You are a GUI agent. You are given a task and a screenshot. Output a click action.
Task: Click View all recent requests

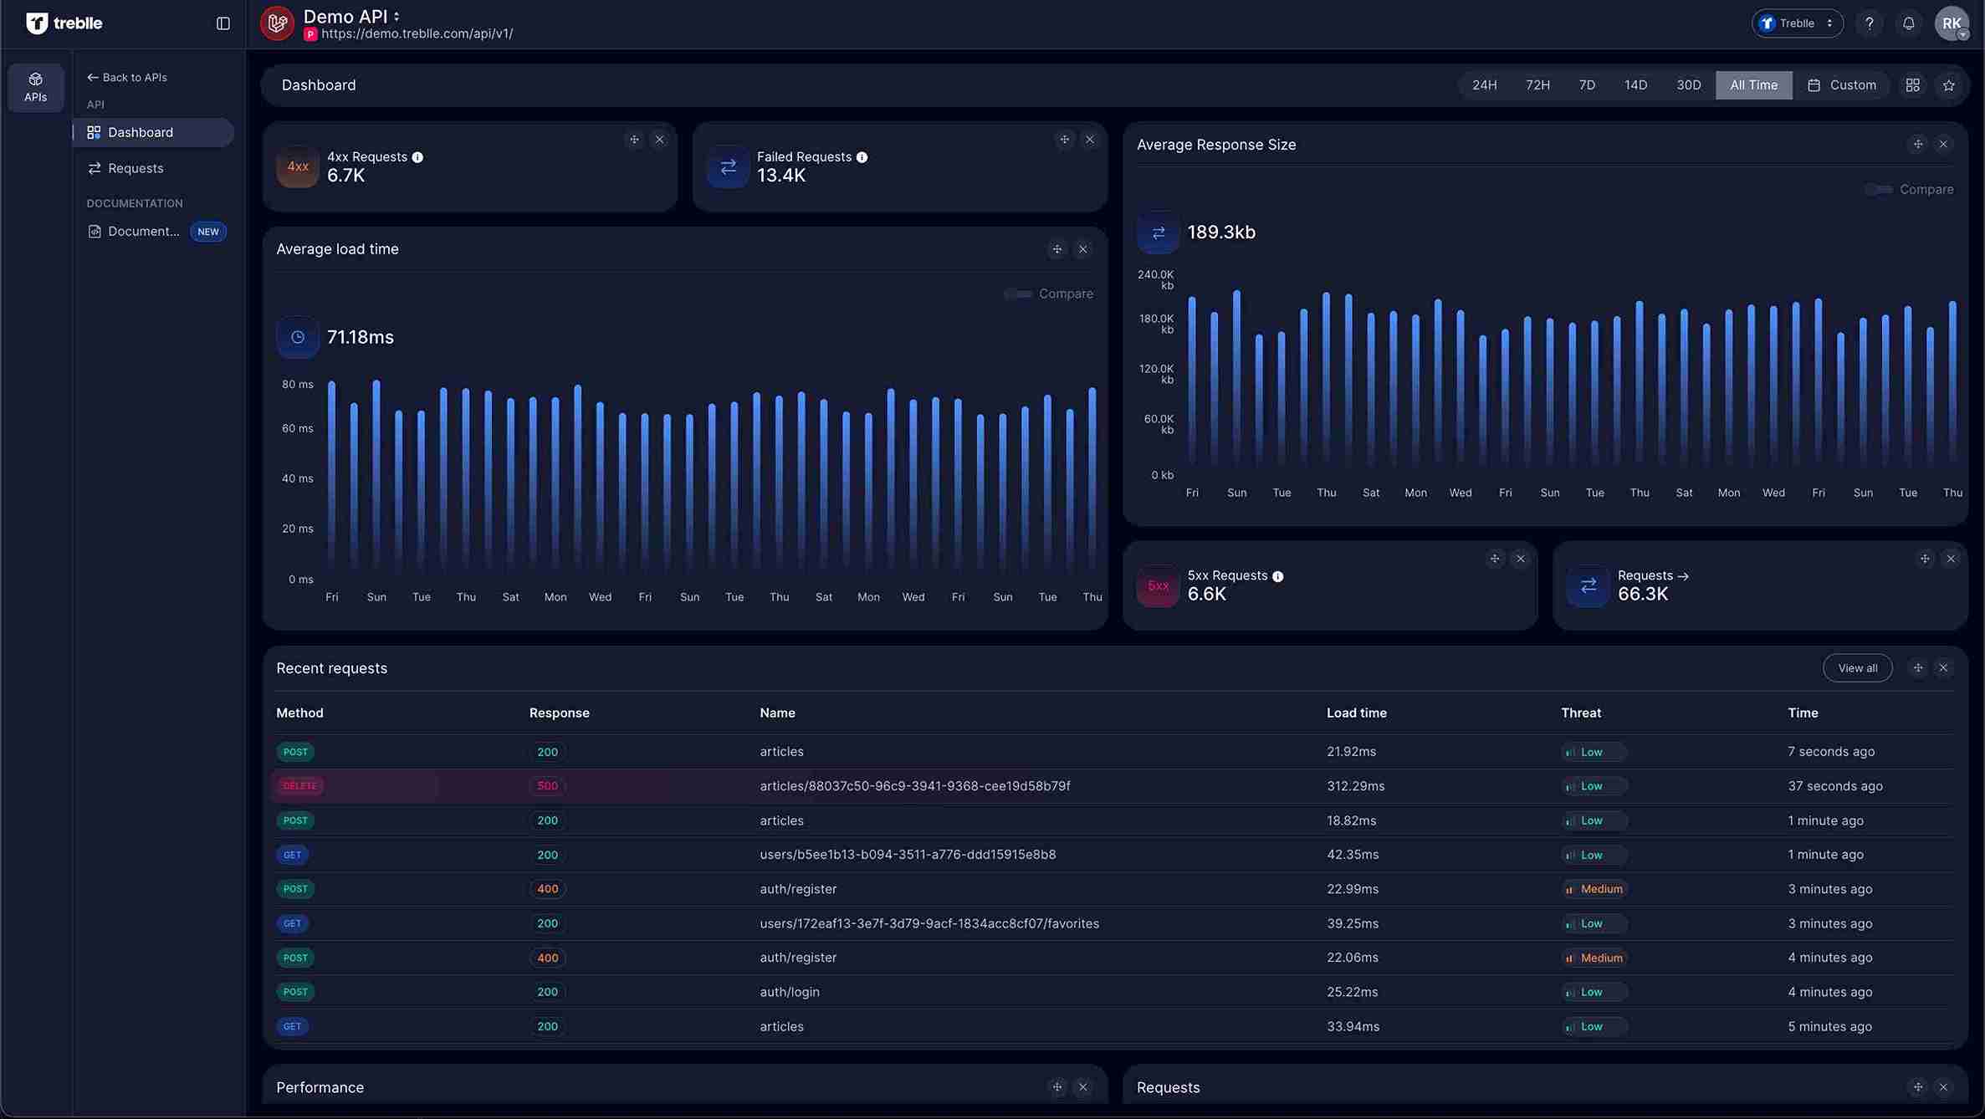tap(1857, 667)
